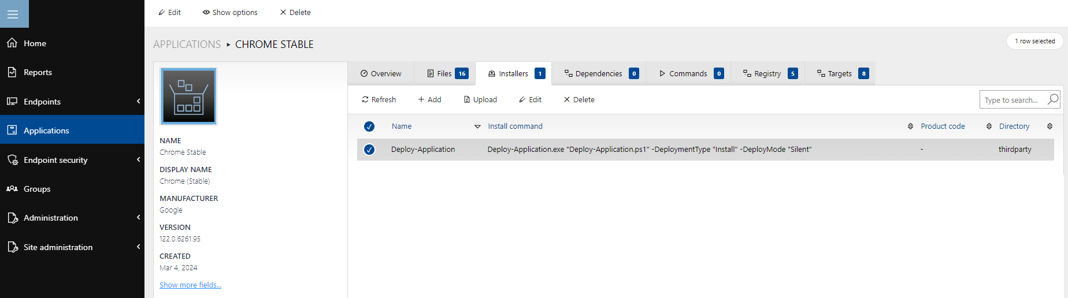Expand the Endpoints sidebar submenu
The width and height of the screenshot is (1068, 298).
click(x=138, y=101)
